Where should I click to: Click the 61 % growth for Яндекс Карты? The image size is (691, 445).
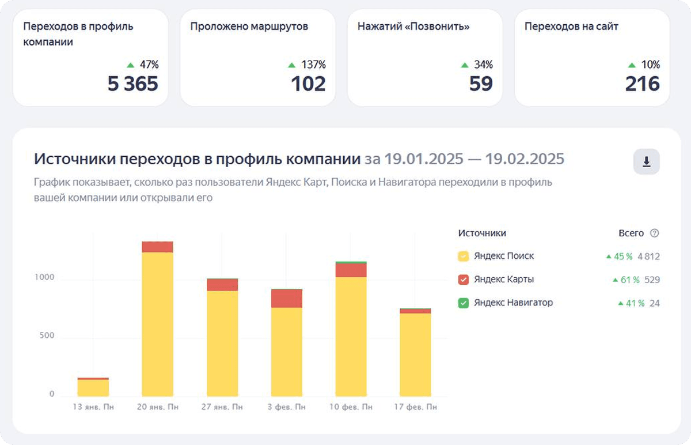626,280
